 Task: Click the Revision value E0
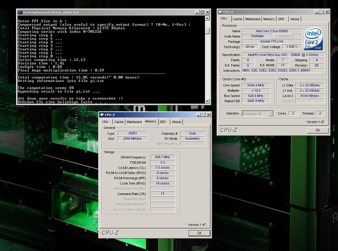pos(317,65)
